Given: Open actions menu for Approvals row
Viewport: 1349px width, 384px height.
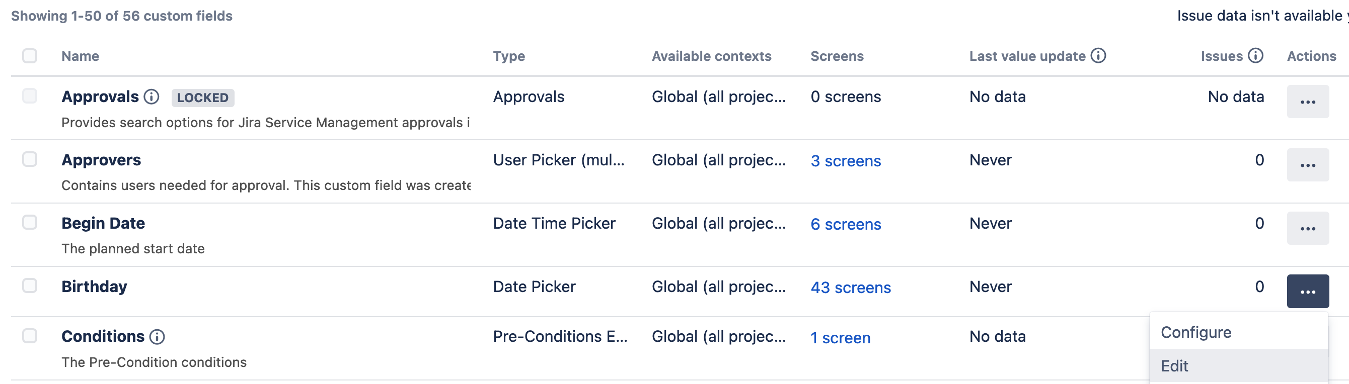Looking at the screenshot, I should [1308, 102].
